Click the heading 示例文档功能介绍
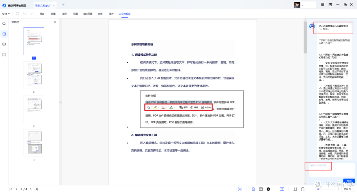 pos(142,44)
